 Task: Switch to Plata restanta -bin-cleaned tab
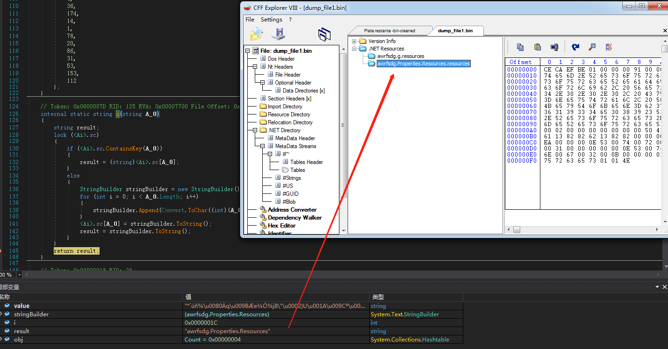click(389, 31)
